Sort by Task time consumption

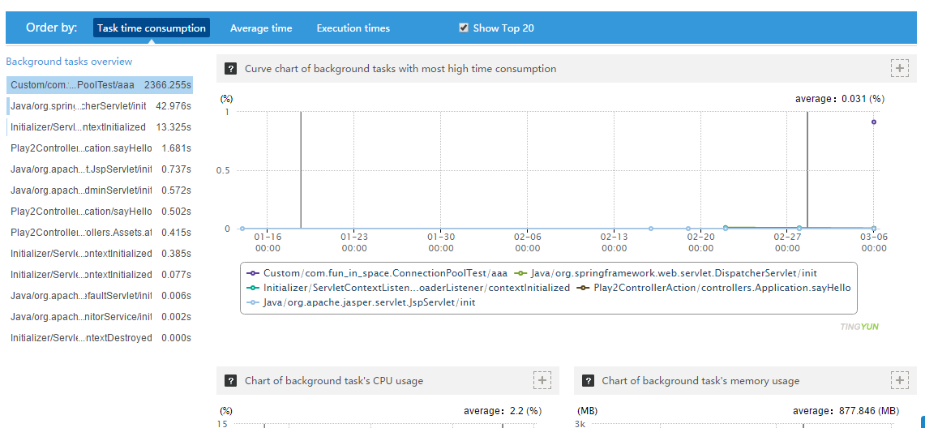pos(152,28)
